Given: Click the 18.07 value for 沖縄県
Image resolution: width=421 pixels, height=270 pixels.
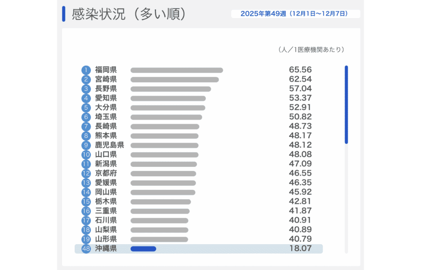Looking at the screenshot, I should (300, 249).
